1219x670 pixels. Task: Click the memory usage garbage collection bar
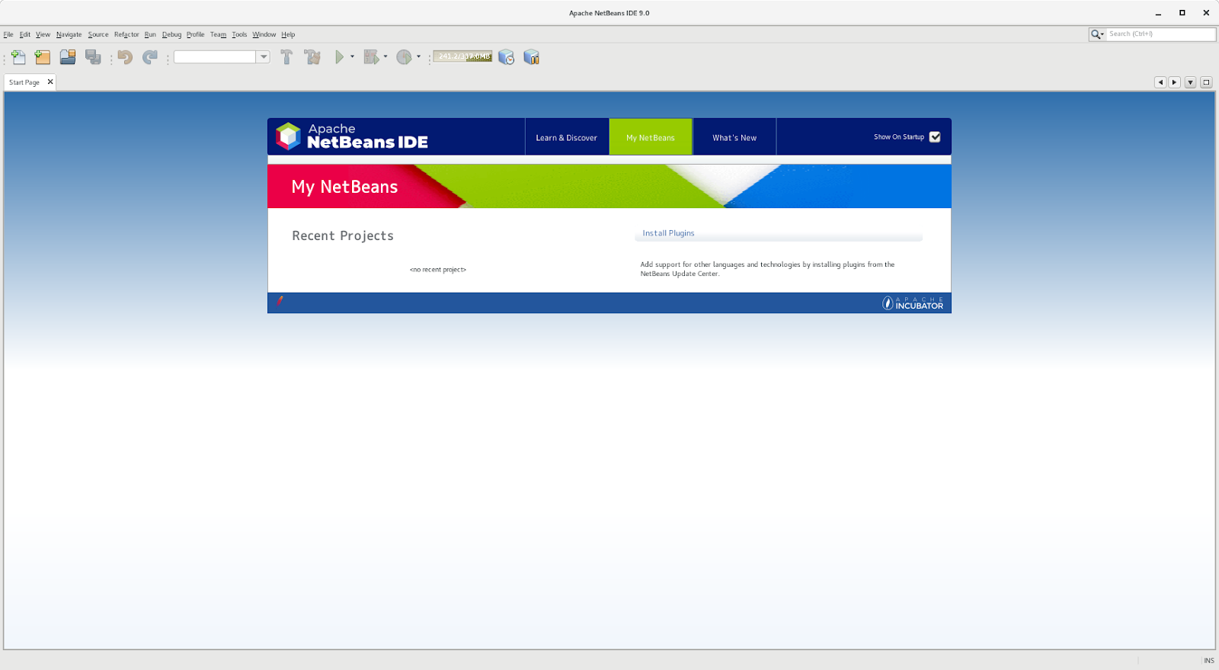click(463, 56)
